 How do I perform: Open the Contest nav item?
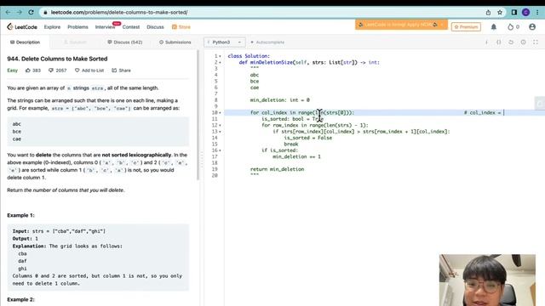(x=131, y=27)
